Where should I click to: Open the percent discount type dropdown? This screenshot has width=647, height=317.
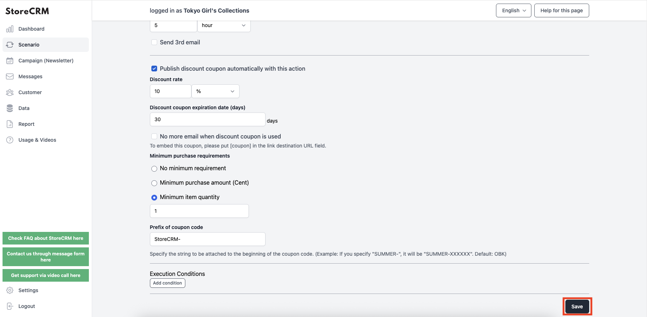(215, 91)
